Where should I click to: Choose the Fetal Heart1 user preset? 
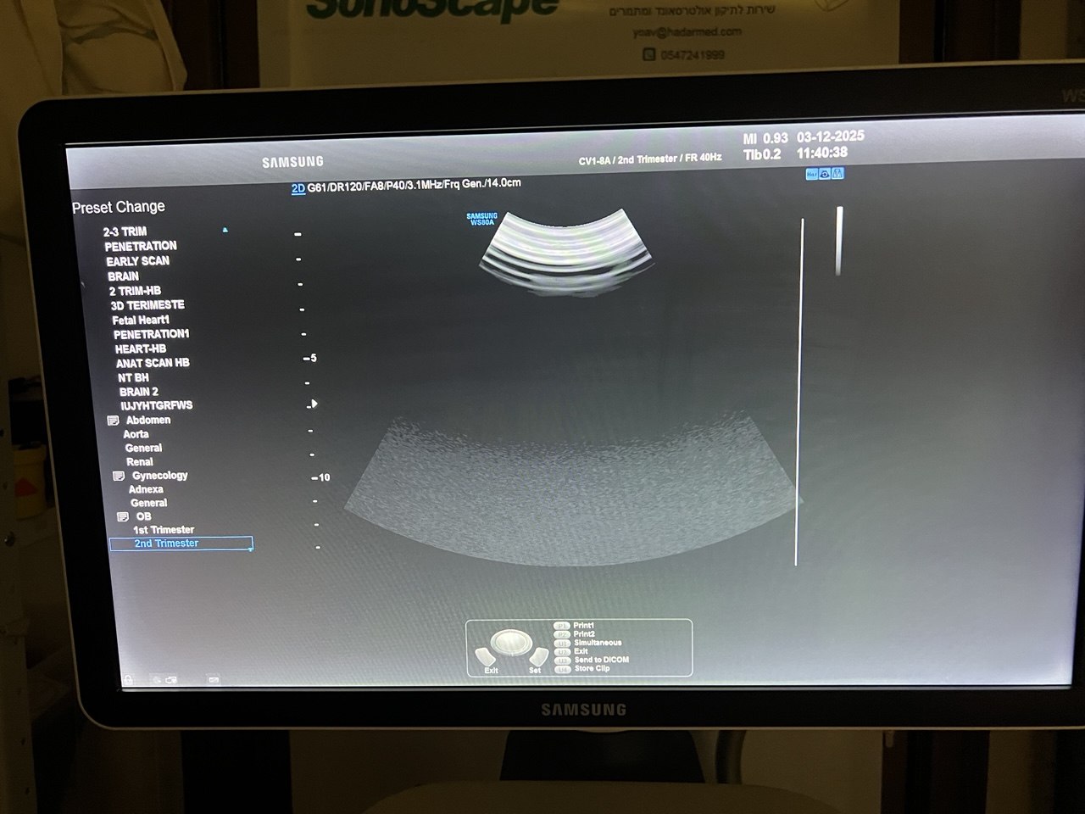141,320
